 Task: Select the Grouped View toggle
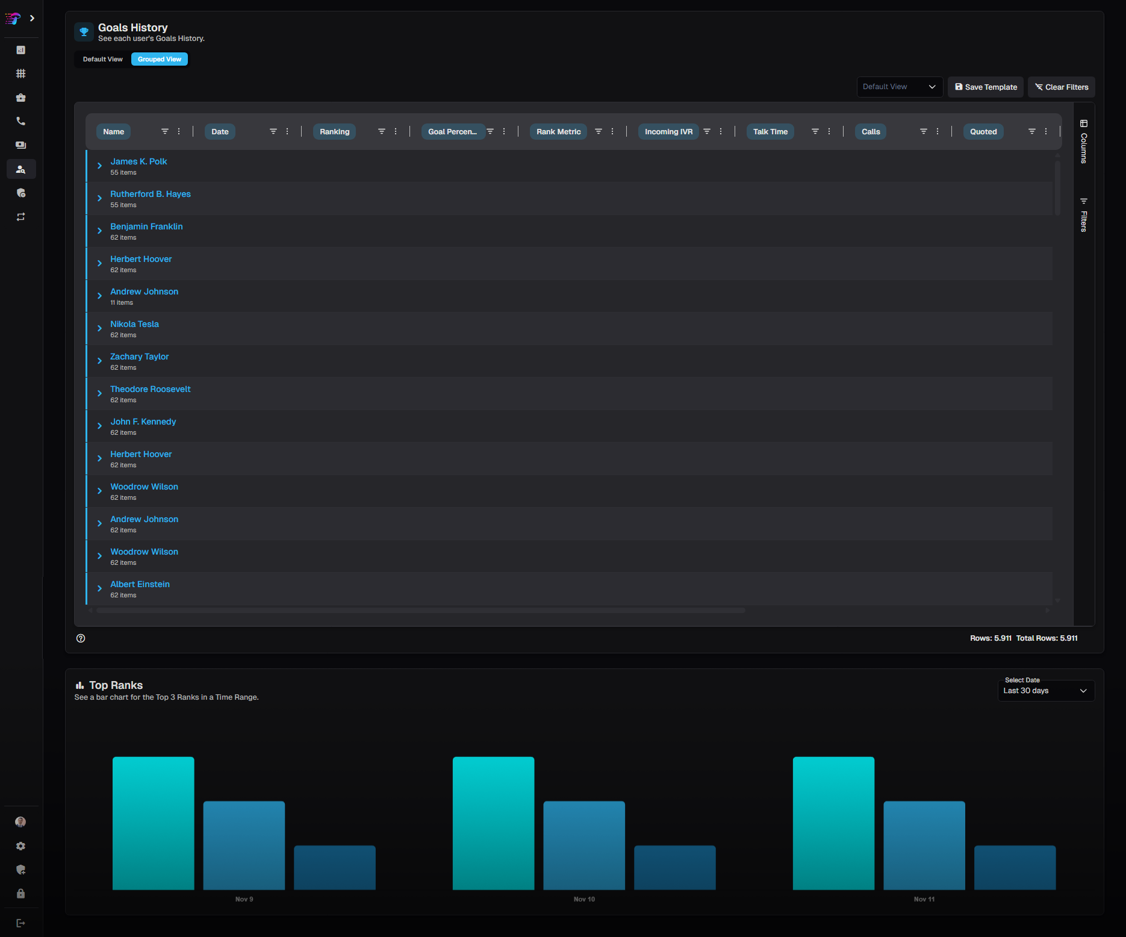point(160,59)
